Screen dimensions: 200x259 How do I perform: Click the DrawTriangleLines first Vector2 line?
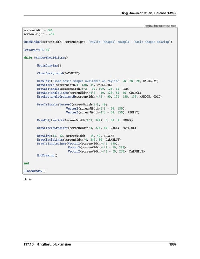(x=78, y=143)
